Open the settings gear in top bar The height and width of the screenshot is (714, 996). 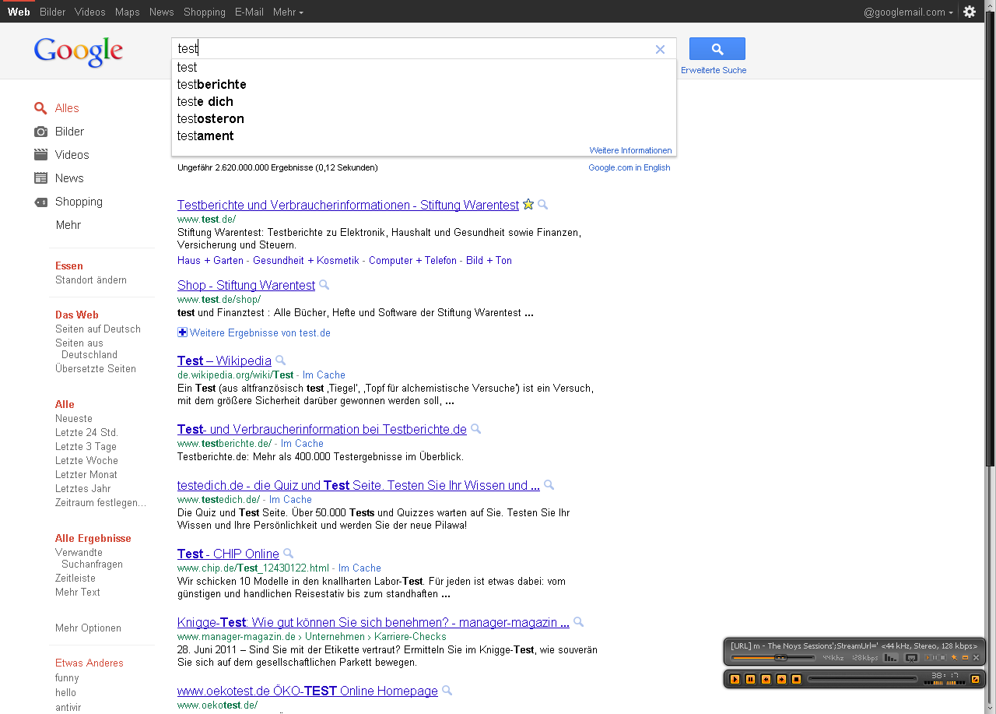pos(970,12)
